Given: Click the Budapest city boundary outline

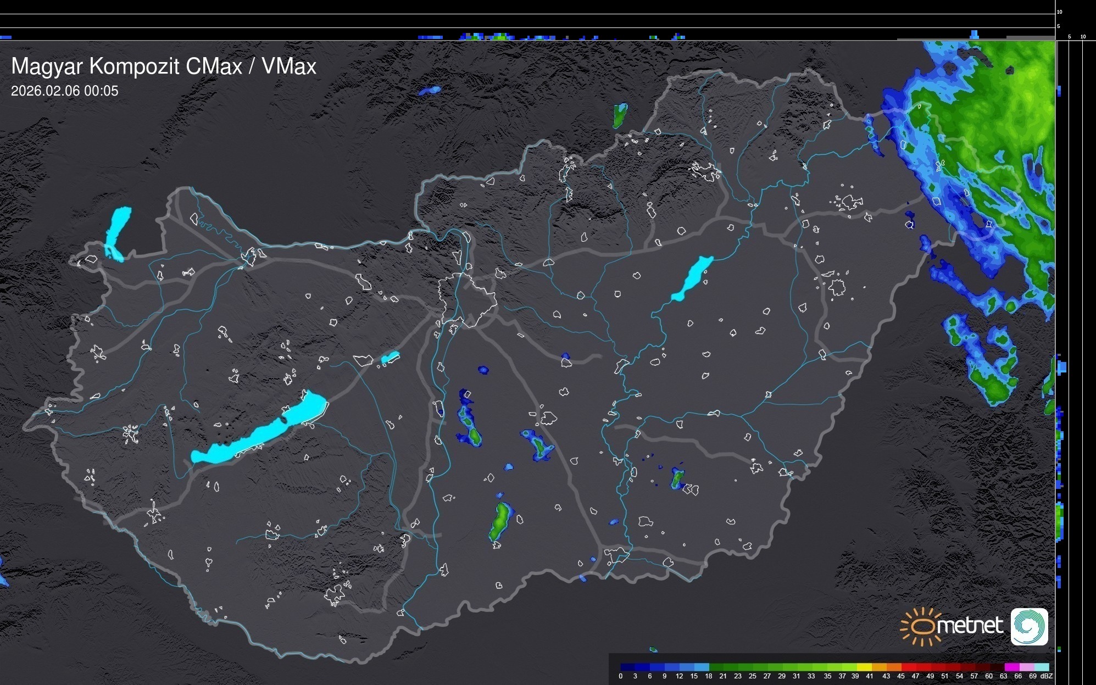Looking at the screenshot, I should (467, 299).
